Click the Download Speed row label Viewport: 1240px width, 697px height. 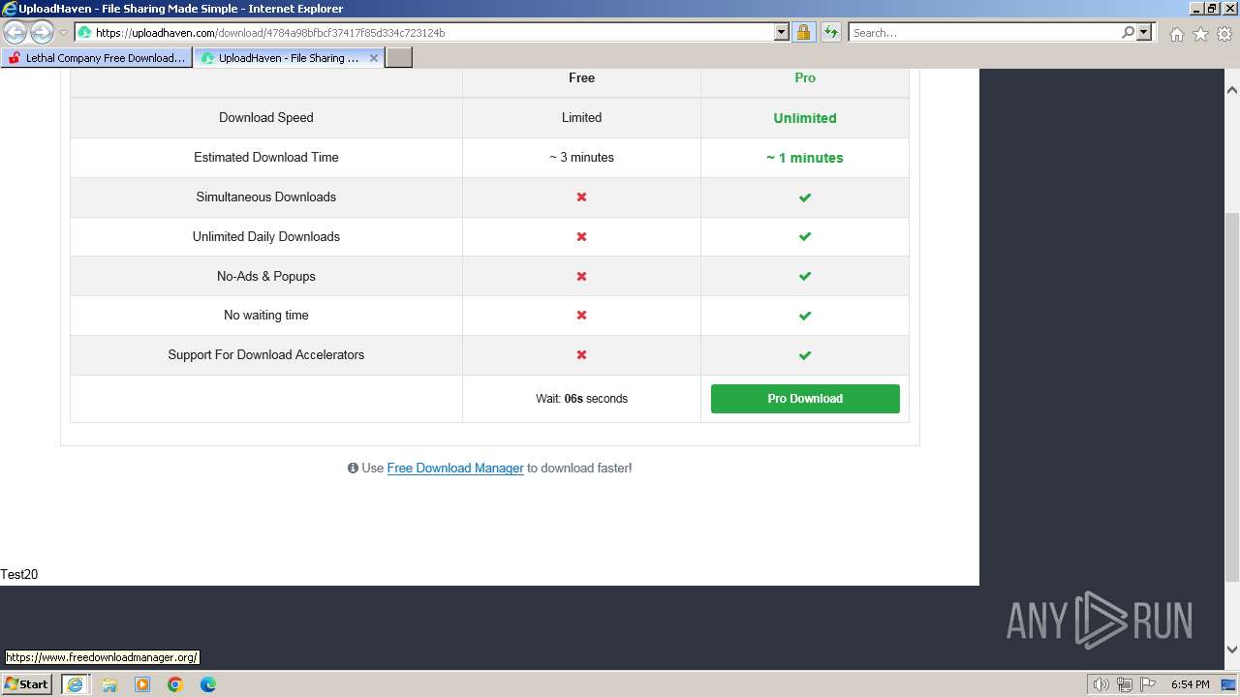266,118
